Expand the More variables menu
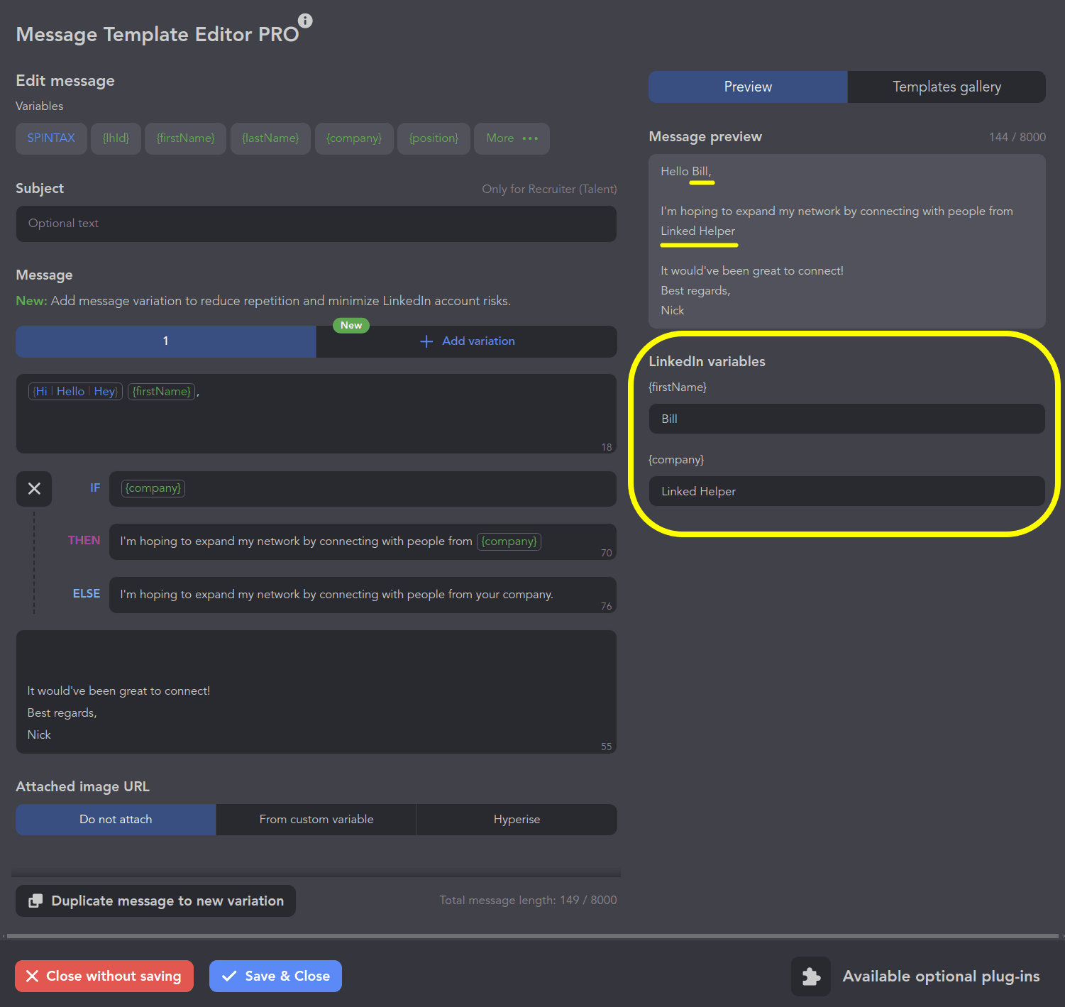The width and height of the screenshot is (1065, 1007). (x=512, y=138)
